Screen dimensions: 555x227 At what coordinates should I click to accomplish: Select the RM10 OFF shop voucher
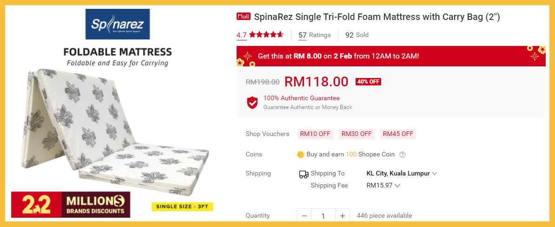point(315,134)
